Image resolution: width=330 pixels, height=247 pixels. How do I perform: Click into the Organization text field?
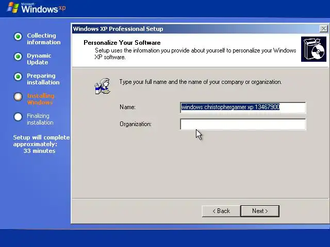tap(243, 124)
